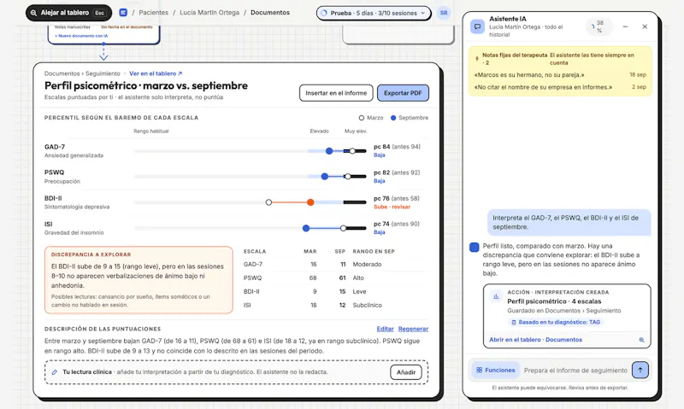Click the BDI-II orange September marker dot
This screenshot has height=409, width=684.
point(310,202)
